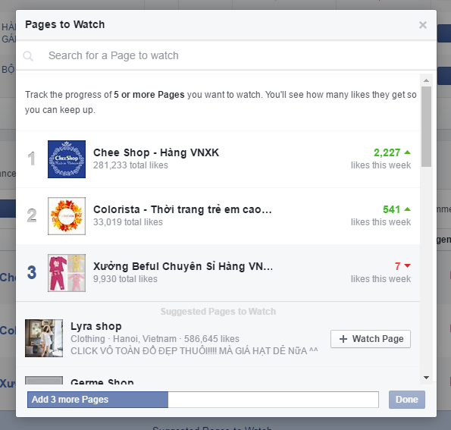The image size is (451, 430).
Task: Click the plus icon on Watch Page
Action: click(343, 339)
